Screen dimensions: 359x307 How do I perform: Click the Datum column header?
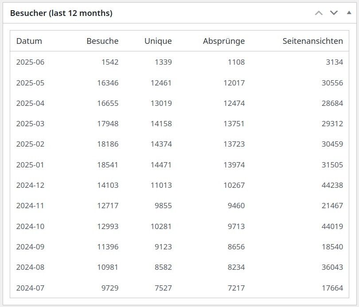[x=29, y=41]
